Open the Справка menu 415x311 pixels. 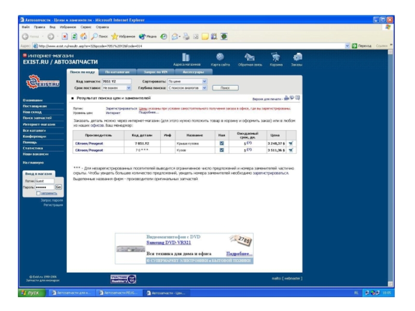point(102,27)
